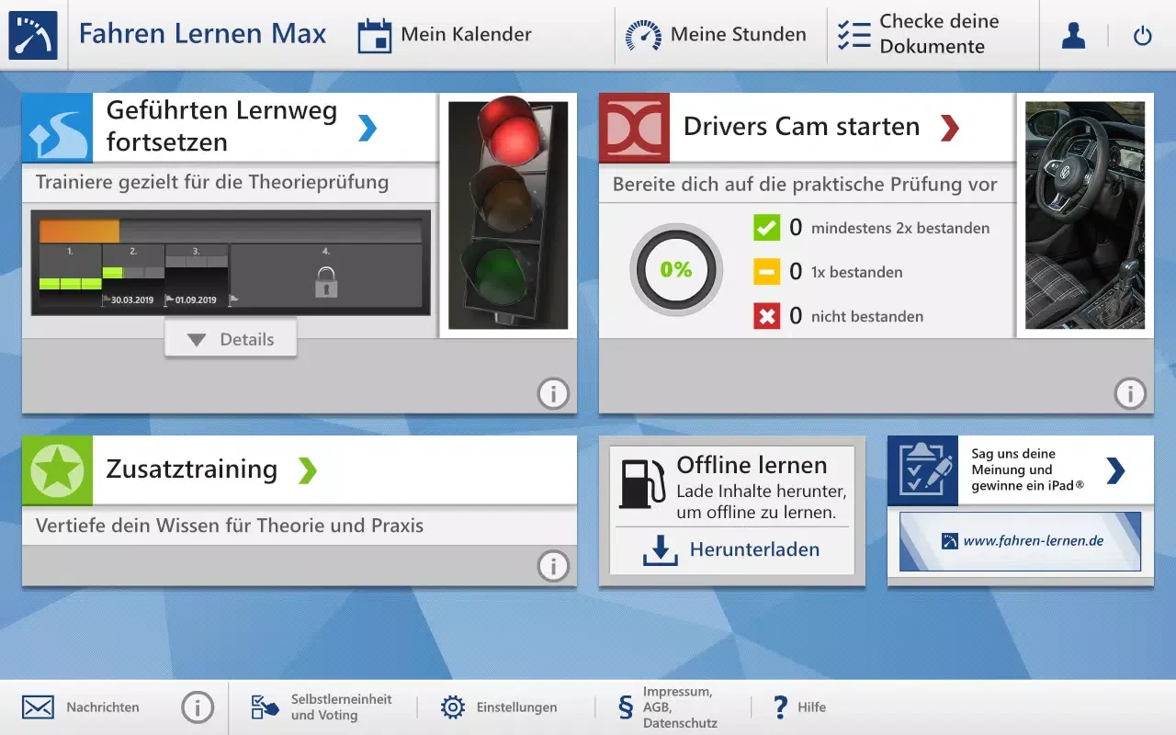The width and height of the screenshot is (1176, 735).
Task: Open Nachrichten envelope icon
Action: click(x=38, y=707)
